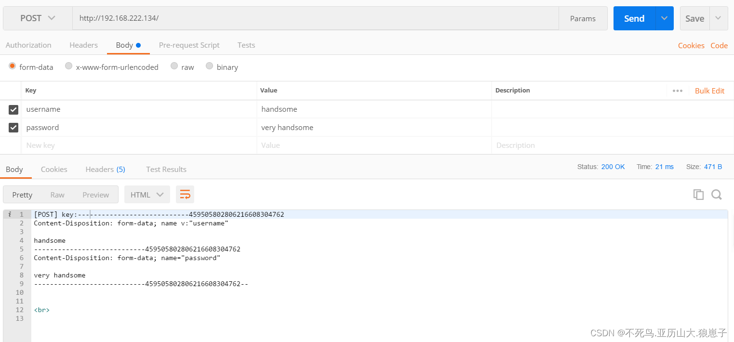
Task: Click the copy response icon
Action: (x=698, y=194)
